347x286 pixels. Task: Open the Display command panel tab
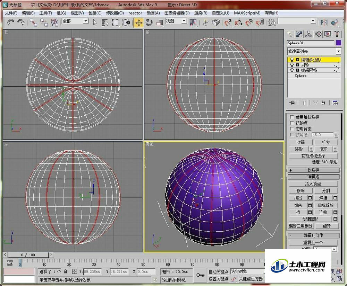328,34
